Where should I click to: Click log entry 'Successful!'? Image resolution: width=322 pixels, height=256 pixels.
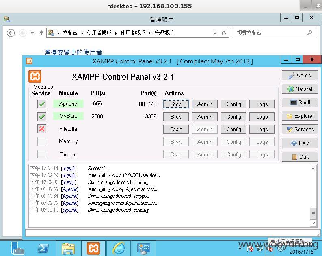(x=99, y=168)
